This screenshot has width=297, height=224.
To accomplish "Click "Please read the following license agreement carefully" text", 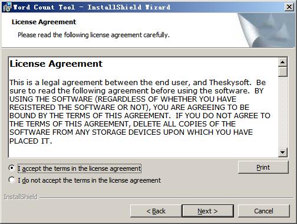I will tap(94, 35).
